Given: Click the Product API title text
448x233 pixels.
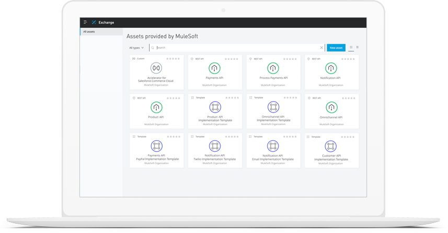Looking at the screenshot, I should click(x=156, y=117).
